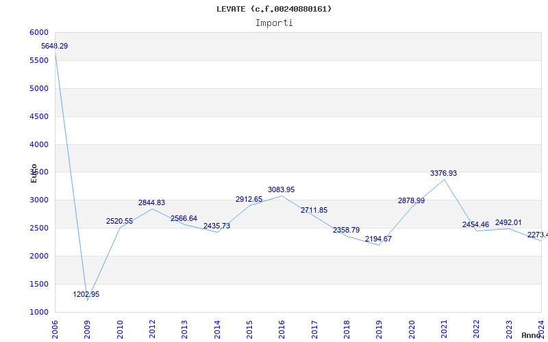Click the 3000 y-axis tick label

click(x=39, y=200)
